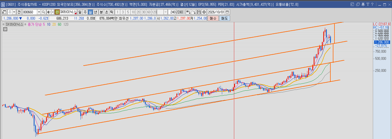Toggle the small box before 종가 단순
392x139 pixels.
(x=25, y=24)
